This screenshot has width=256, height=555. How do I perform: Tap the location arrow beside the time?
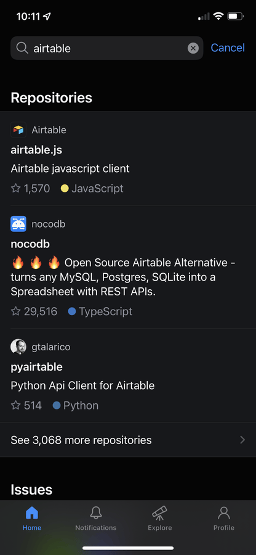pyautogui.click(x=47, y=16)
